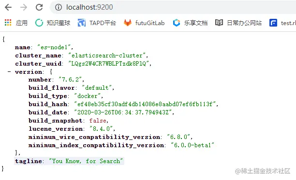Select the "es-node1" value
The width and height of the screenshot is (296, 180).
54,47
